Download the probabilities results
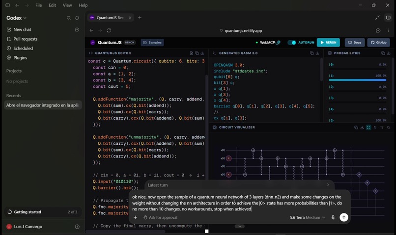This screenshot has width=396, height=235. [x=389, y=53]
